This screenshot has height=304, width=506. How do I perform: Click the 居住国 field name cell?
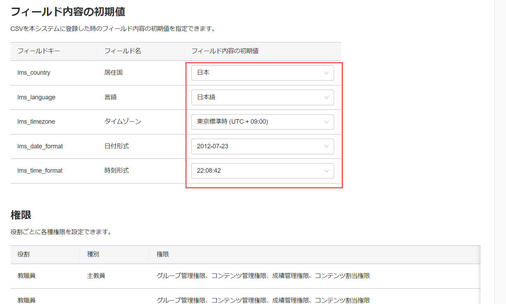pos(113,73)
